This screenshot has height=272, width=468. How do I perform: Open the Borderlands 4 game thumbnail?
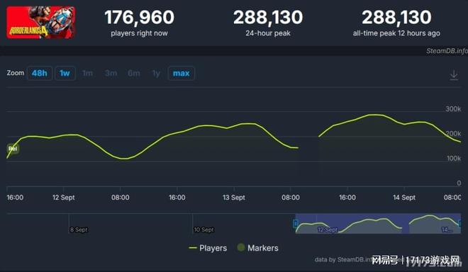pyautogui.click(x=41, y=23)
